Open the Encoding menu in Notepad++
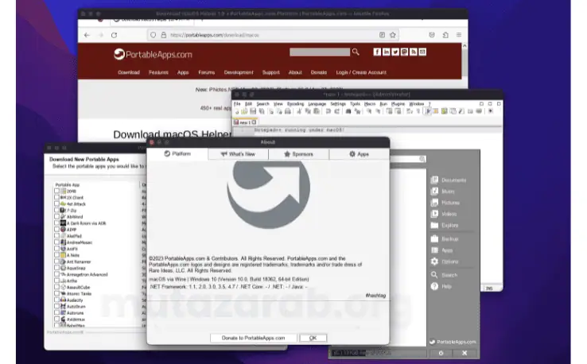This screenshot has height=364, width=587. [295, 103]
